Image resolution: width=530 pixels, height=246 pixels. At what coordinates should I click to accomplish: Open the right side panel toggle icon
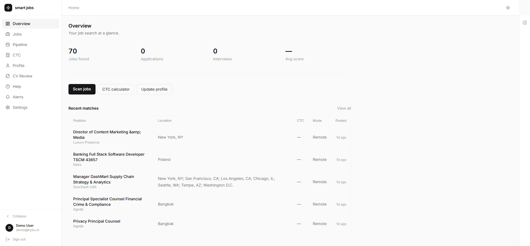click(x=524, y=23)
